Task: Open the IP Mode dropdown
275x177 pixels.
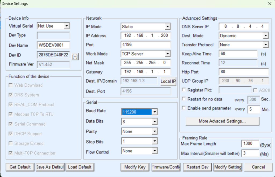Action: (x=168, y=27)
